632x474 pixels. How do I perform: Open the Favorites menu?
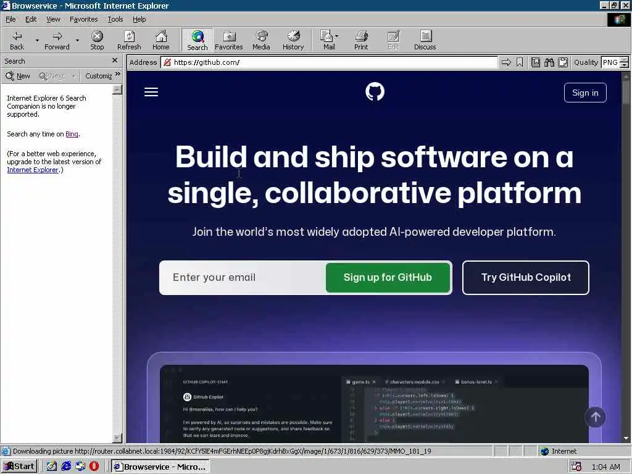click(x=83, y=19)
